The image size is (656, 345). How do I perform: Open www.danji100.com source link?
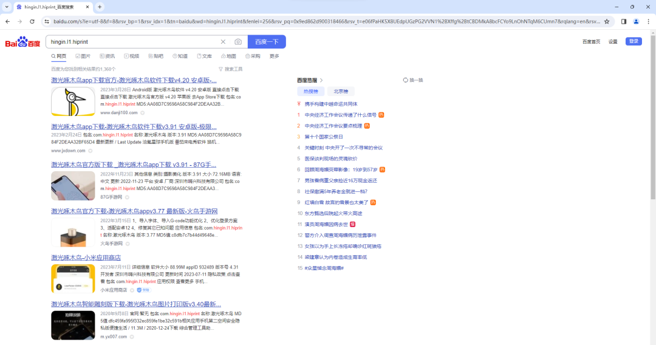coord(119,113)
